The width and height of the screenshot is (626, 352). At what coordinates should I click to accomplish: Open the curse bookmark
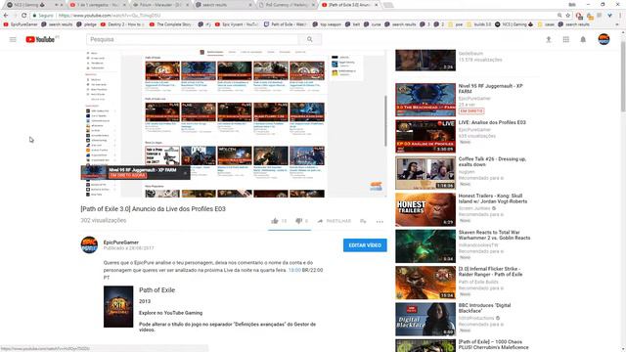tap(373, 24)
